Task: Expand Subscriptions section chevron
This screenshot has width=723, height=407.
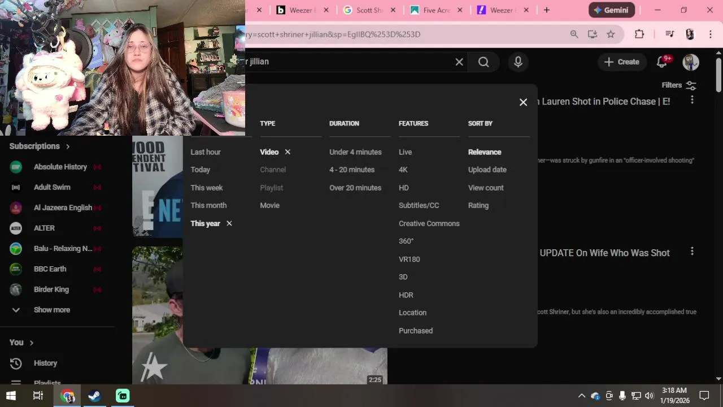Action: pos(68,146)
